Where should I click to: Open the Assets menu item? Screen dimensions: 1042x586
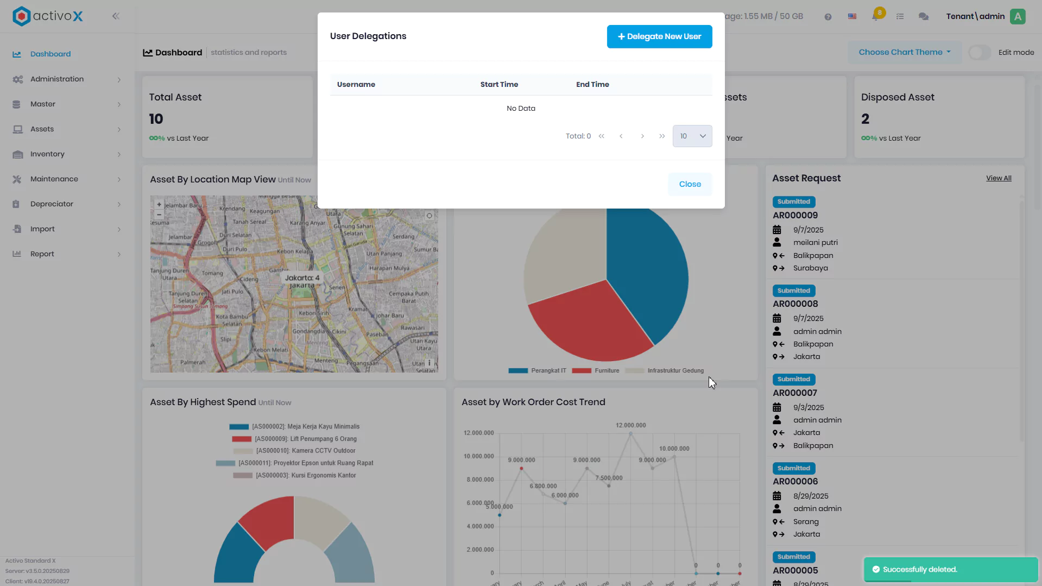click(x=67, y=129)
